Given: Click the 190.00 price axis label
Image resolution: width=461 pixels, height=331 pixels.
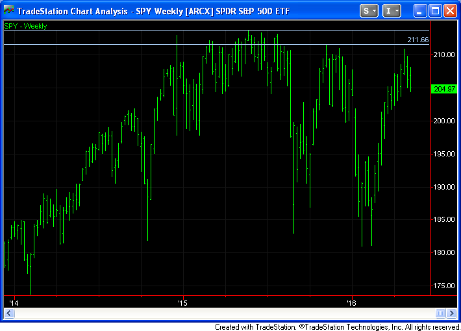Looking at the screenshot, I should [444, 187].
